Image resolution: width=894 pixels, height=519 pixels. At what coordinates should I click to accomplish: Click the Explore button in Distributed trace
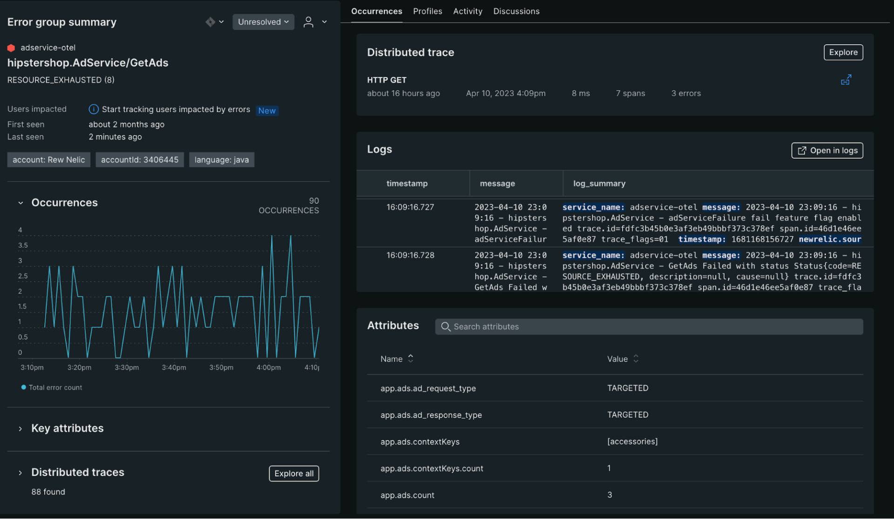(843, 52)
